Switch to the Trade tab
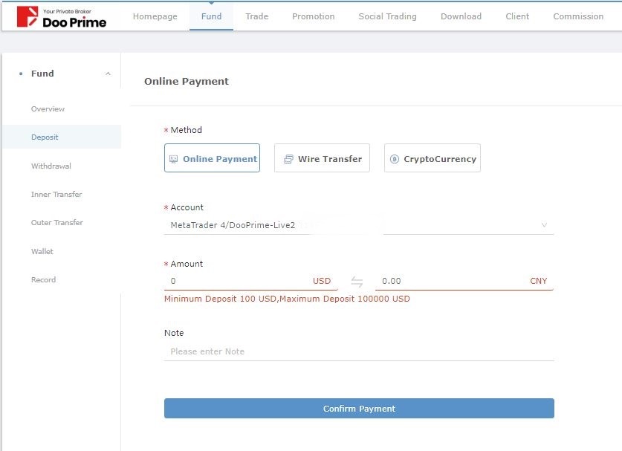The height and width of the screenshot is (451, 622). click(256, 16)
